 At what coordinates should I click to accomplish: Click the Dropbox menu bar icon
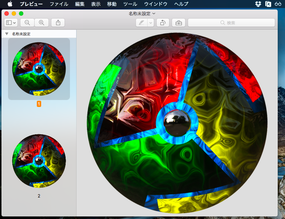[x=258, y=4]
